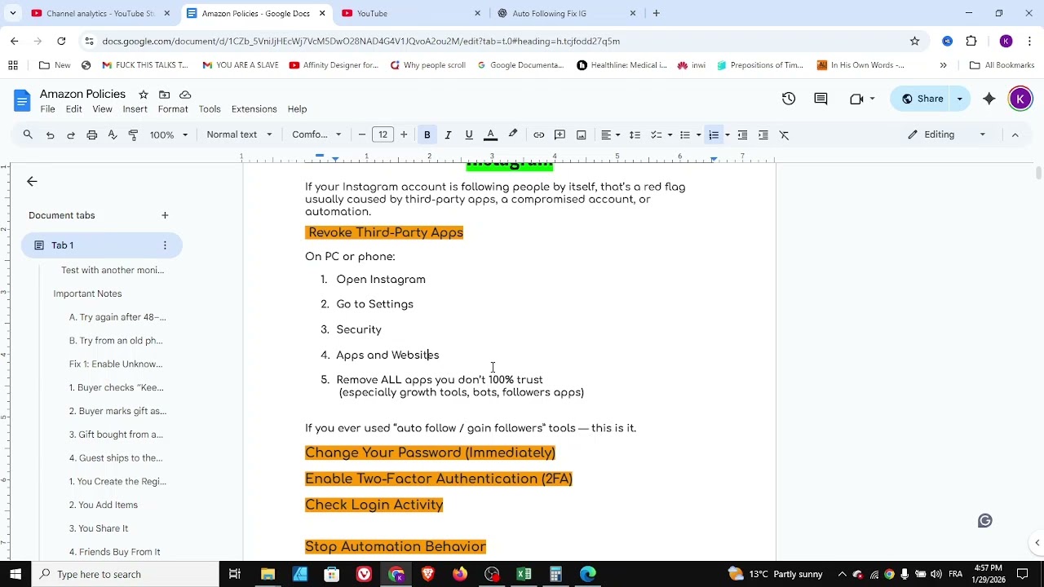Open the Insert menu
This screenshot has width=1044, height=587.
tap(135, 109)
